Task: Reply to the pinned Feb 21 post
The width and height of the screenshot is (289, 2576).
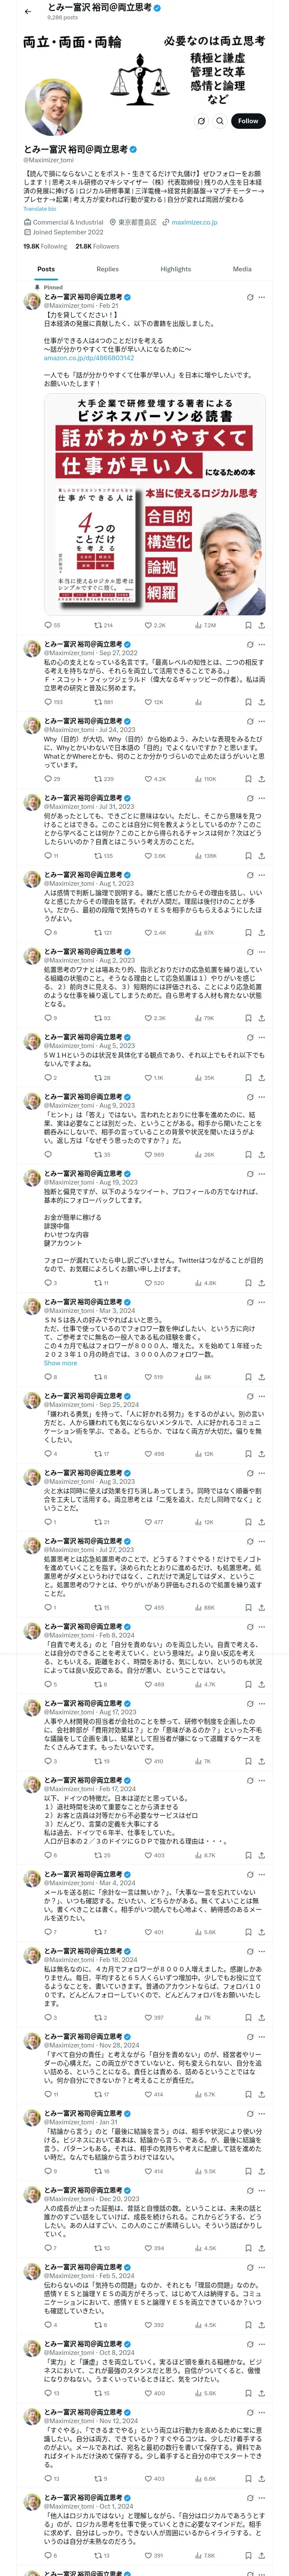Action: point(48,625)
